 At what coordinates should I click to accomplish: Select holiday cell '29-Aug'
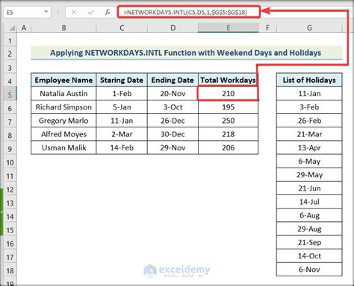tap(309, 229)
